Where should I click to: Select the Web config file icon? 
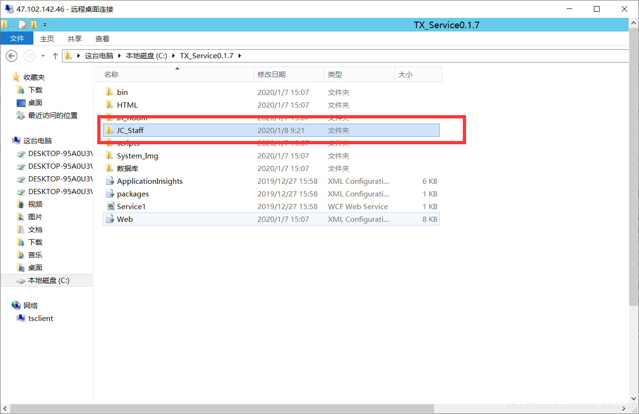[x=109, y=219]
